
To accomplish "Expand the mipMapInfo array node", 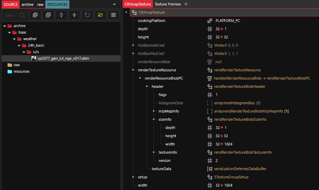I will [x=155, y=111].
